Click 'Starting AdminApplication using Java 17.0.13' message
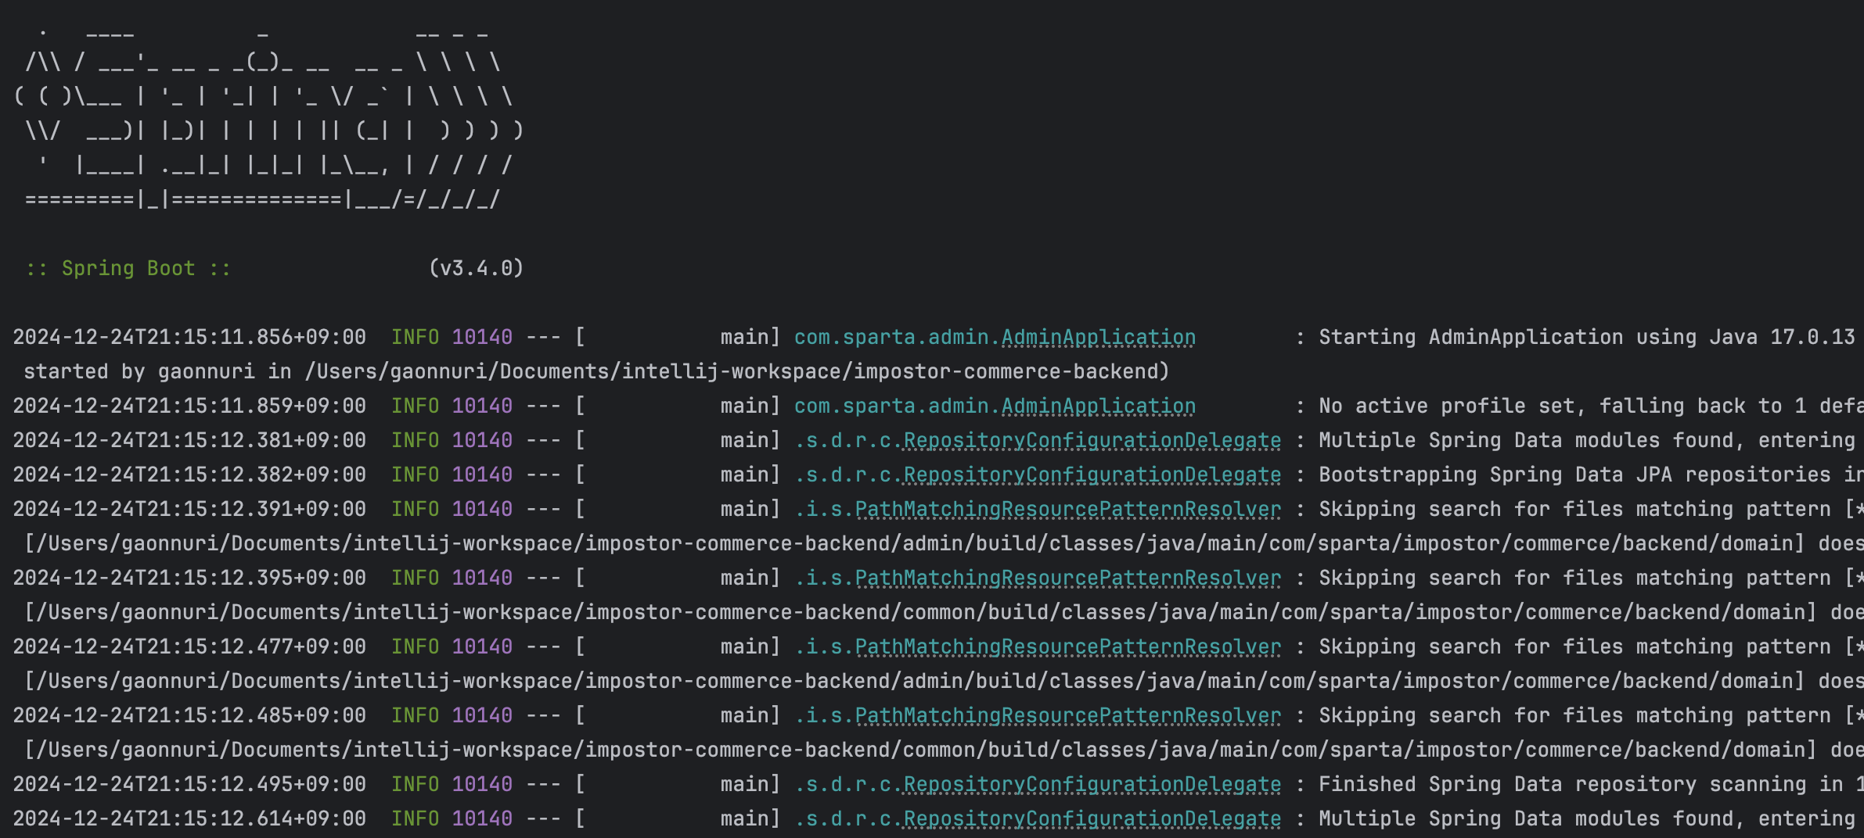 pos(1587,337)
